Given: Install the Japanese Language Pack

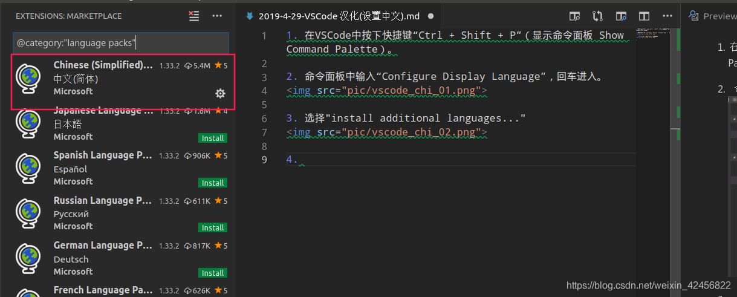Looking at the screenshot, I should 213,138.
